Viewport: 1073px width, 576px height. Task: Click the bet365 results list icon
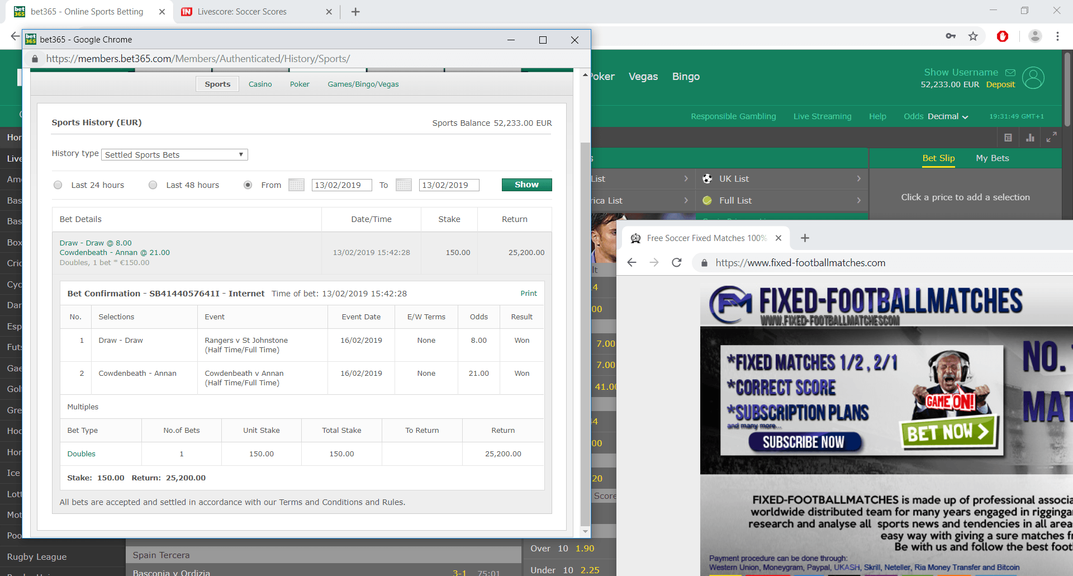pos(1008,138)
